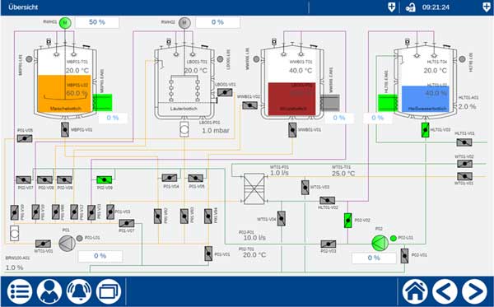Click the shield icon left of the clock
Viewport: 494px width, 307px height.
point(391,7)
